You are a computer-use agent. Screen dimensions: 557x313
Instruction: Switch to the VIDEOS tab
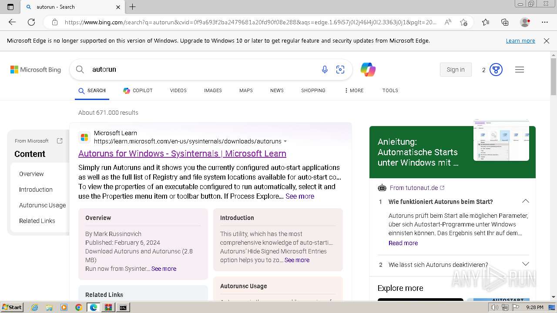(178, 90)
